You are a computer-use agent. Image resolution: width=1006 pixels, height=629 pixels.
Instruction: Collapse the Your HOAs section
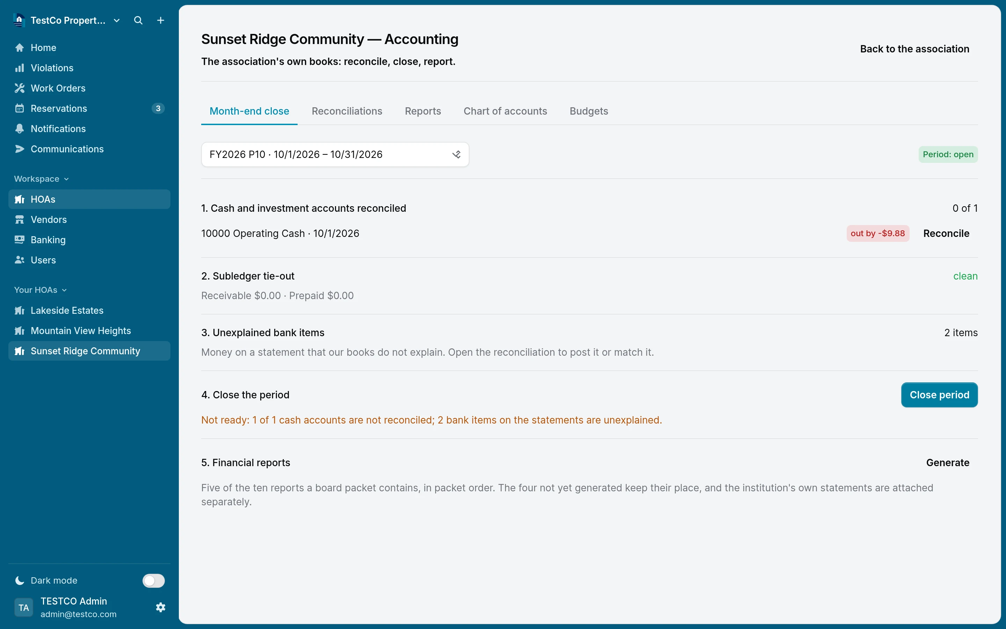40,290
